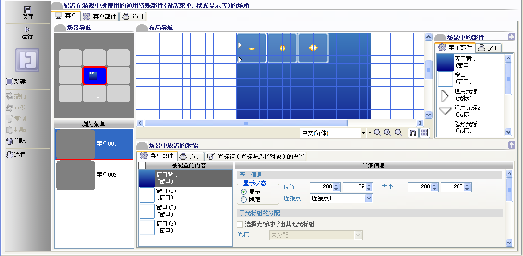Open 道具 tab in placed objects panel
The width and height of the screenshot is (523, 256).
coord(191,156)
